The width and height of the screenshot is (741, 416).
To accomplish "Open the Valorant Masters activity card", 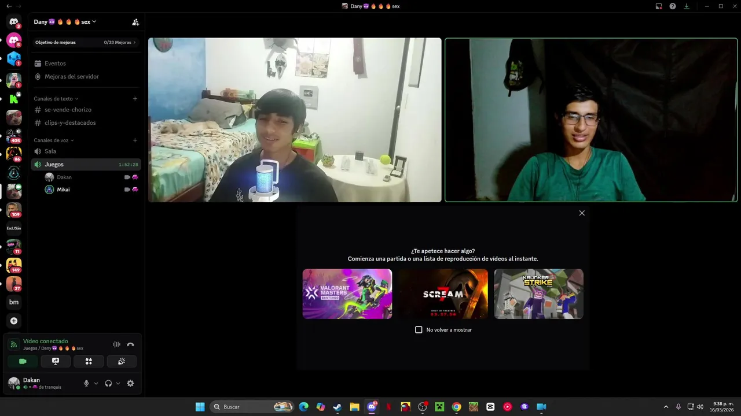I will point(347,294).
